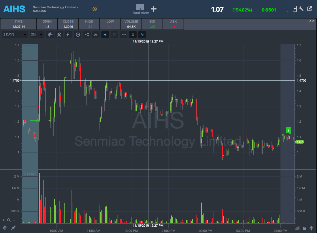This screenshot has width=317, height=233.
Task: Click the magnifier zoom icon
Action: (x=9, y=220)
